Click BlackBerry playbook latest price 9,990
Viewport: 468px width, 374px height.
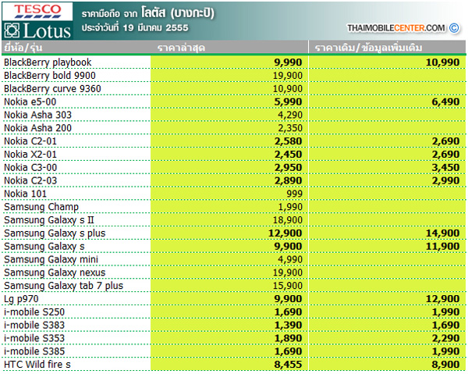288,62
